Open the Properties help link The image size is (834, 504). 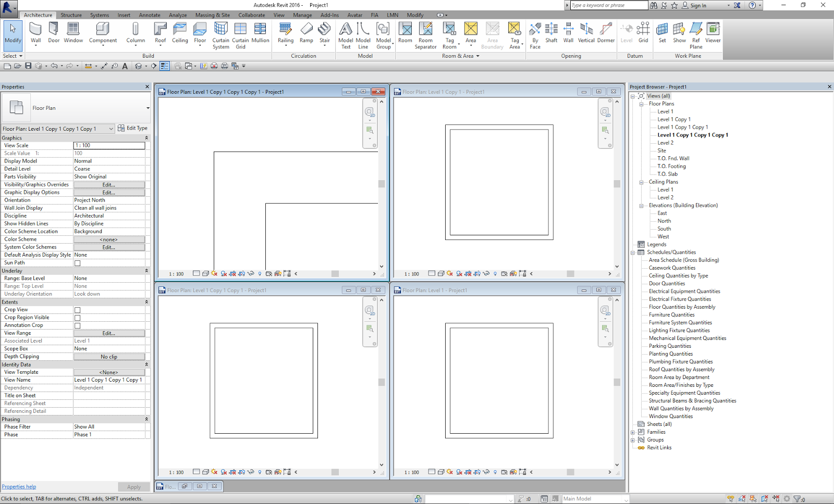(x=19, y=487)
